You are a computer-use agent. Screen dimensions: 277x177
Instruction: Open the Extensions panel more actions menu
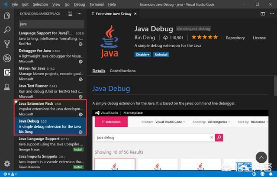80,14
